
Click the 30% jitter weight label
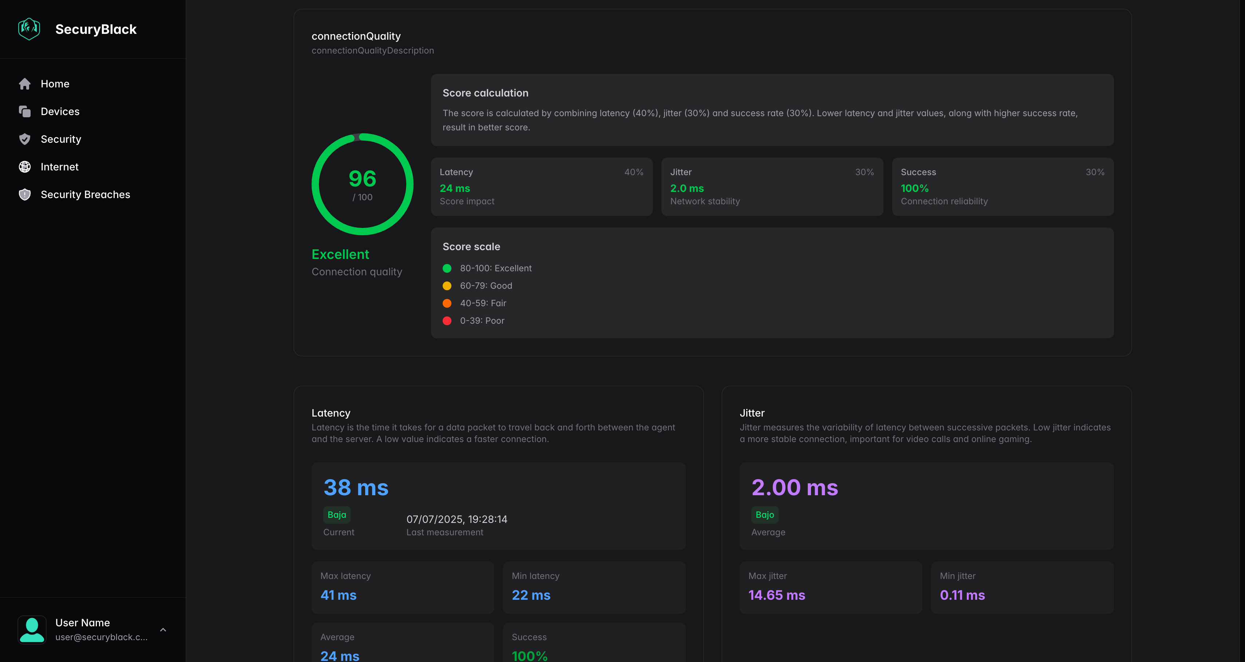pyautogui.click(x=864, y=172)
